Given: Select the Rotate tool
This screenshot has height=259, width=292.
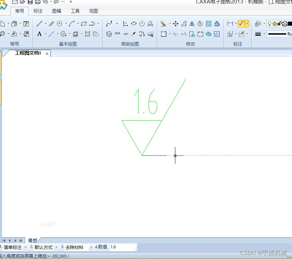Looking at the screenshot, I should pos(200,24).
